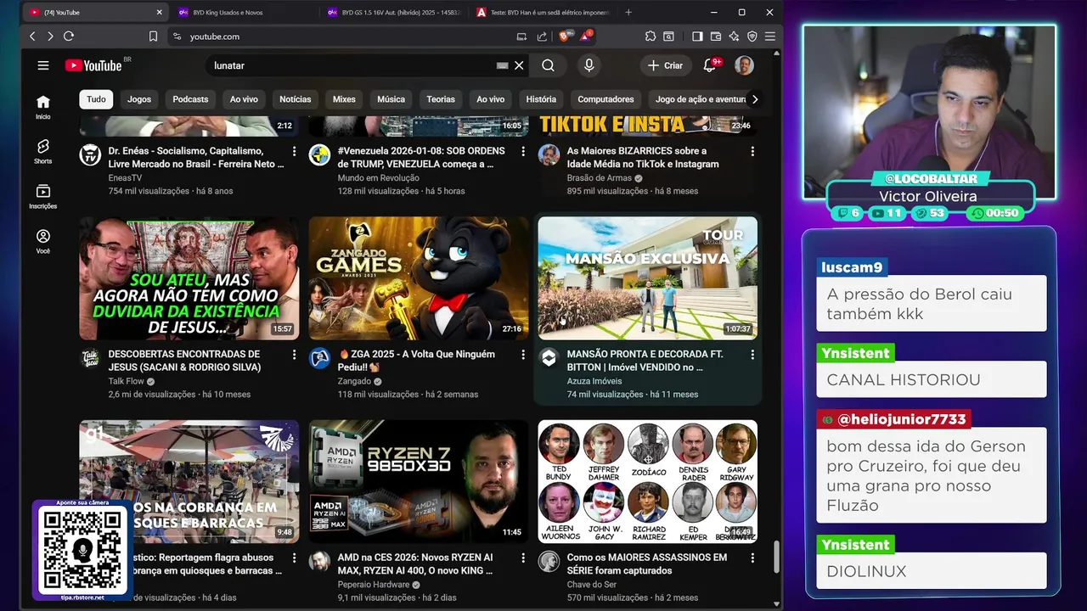
Task: Open Azuza Imóveis channel link
Action: 594,382
